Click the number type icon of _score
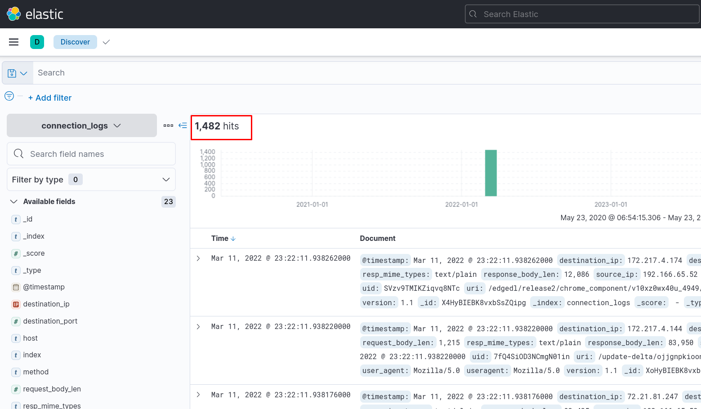Viewport: 701px width, 409px height. [x=16, y=253]
